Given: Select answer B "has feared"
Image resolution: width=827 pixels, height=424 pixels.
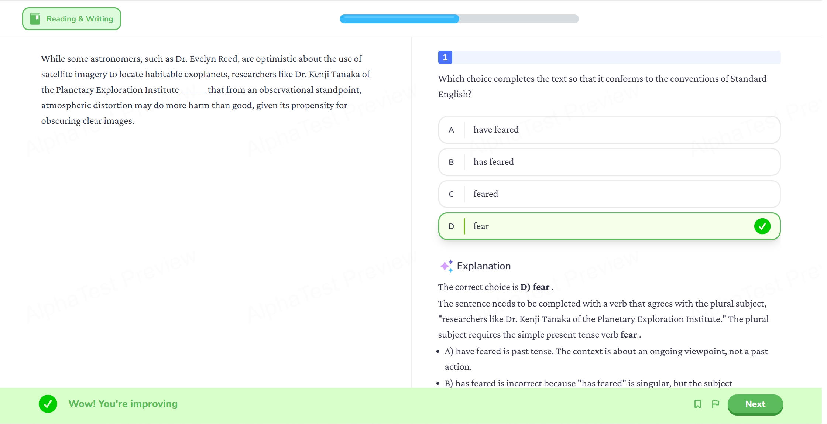Looking at the screenshot, I should pos(609,162).
